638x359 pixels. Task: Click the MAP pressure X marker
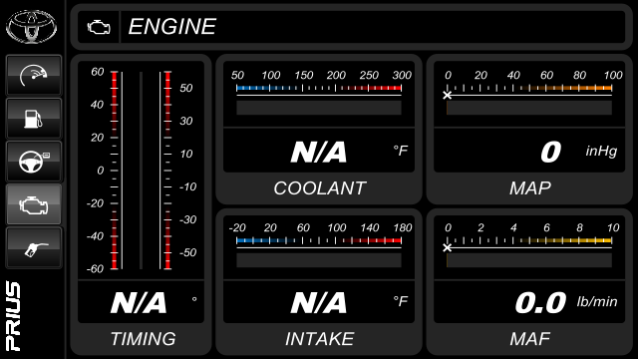coord(448,96)
